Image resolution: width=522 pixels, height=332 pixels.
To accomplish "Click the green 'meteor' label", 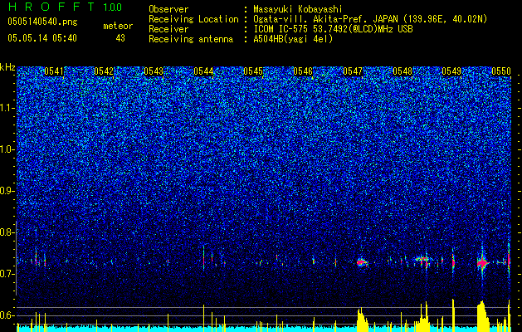I will pos(118,26).
